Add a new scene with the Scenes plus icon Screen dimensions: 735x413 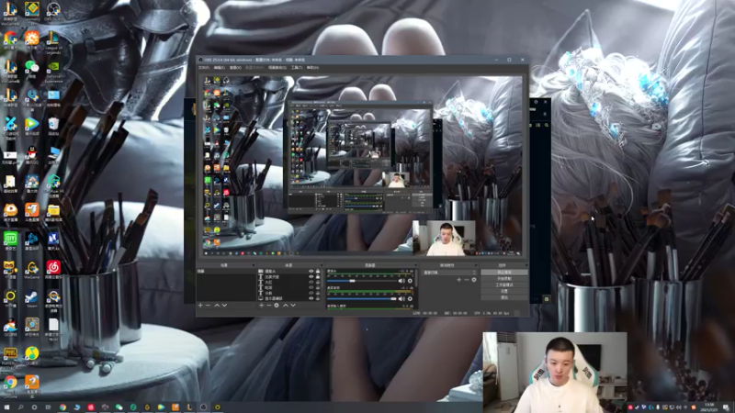click(x=200, y=306)
